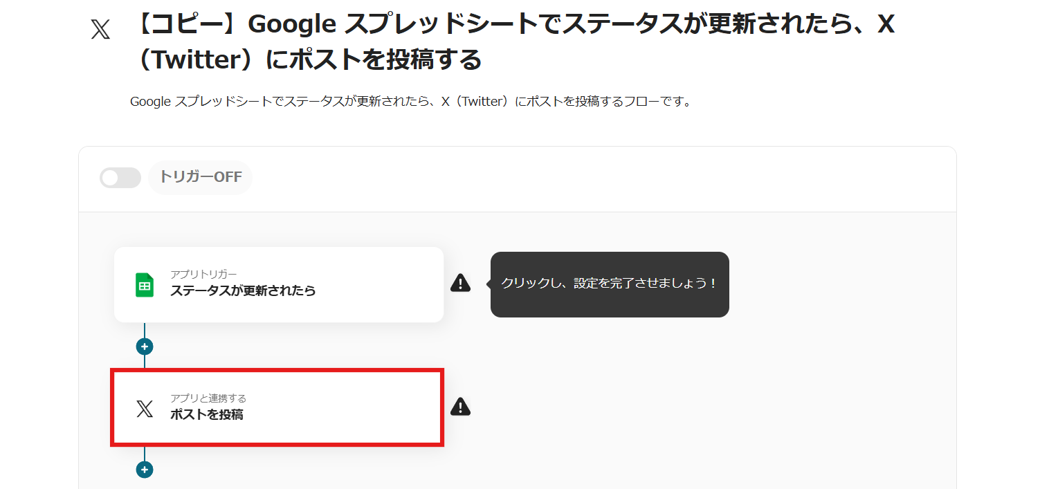Click warning icon next to status-updated trigger
The width and height of the screenshot is (1040, 489).
460,283
